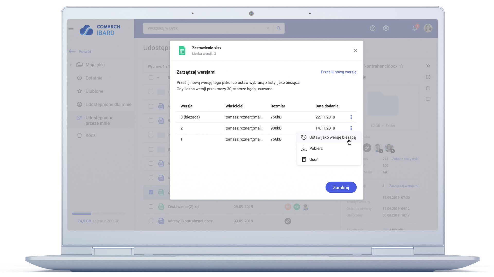Image resolution: width=494 pixels, height=277 pixels.
Task: Click the three-dot menu for version 3
Action: pos(351,117)
